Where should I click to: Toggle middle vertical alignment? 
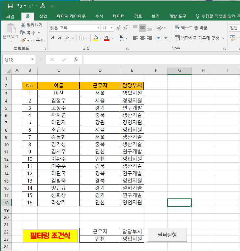(142, 28)
